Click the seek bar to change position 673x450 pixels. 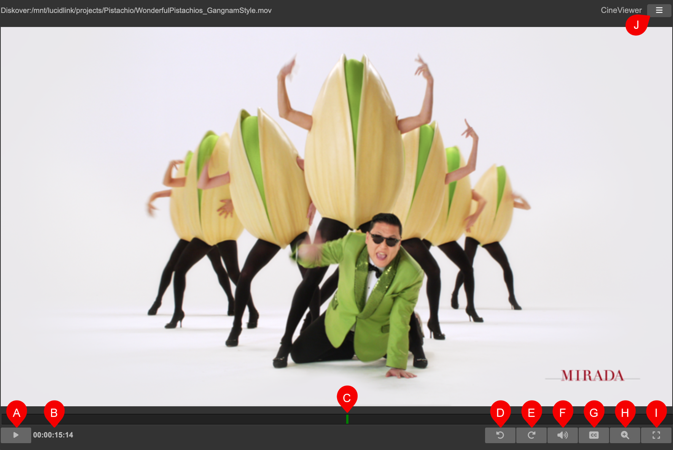point(228,420)
